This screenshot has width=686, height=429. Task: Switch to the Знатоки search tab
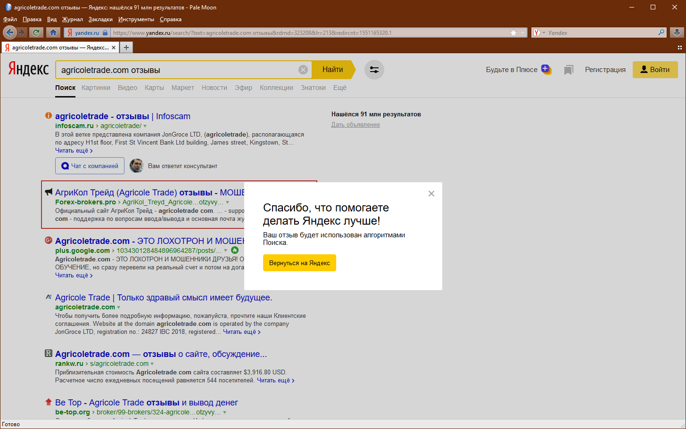(x=313, y=88)
